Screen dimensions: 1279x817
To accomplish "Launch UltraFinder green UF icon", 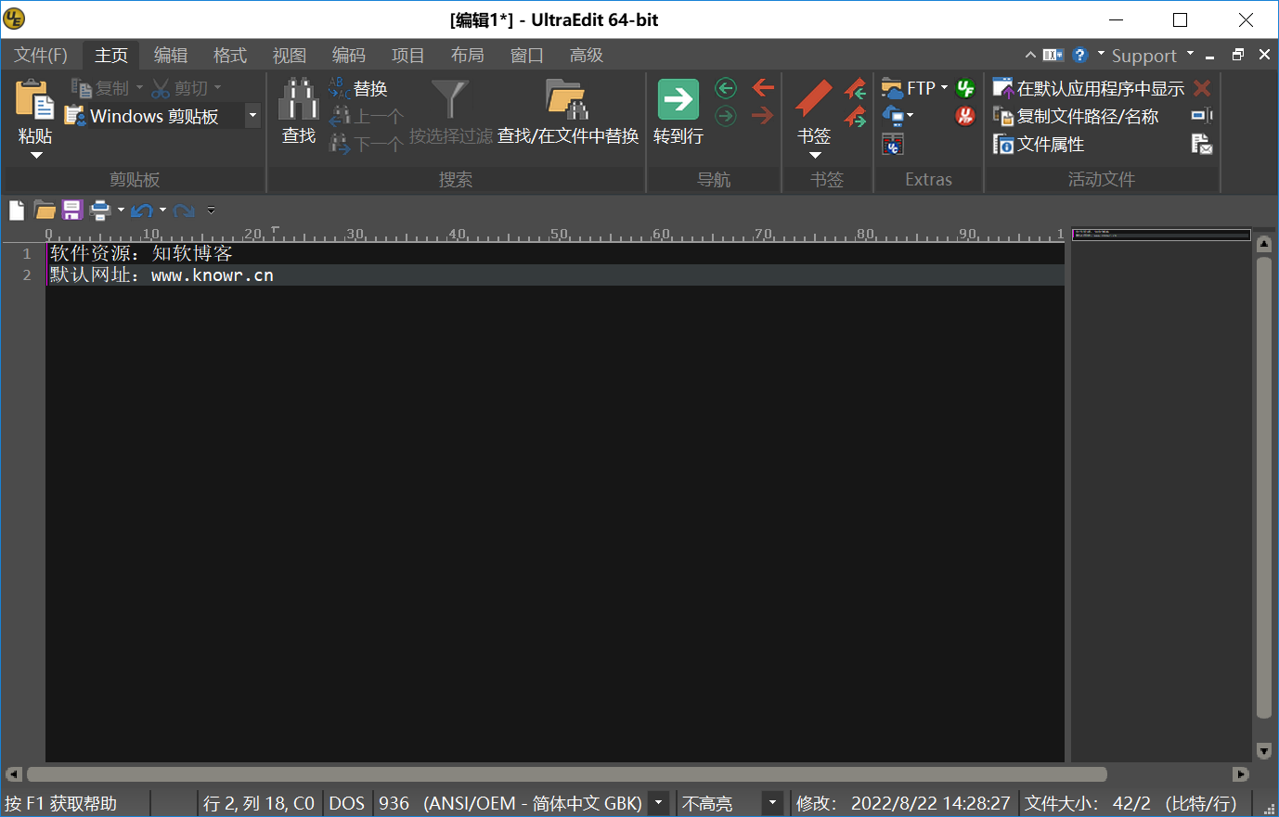I will [965, 88].
